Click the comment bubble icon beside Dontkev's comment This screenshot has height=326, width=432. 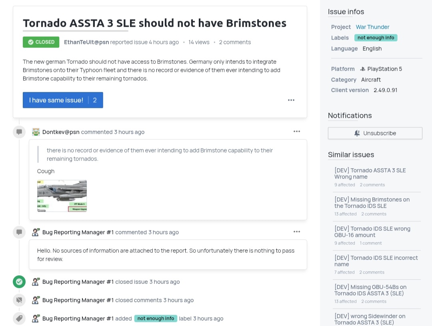point(19,132)
